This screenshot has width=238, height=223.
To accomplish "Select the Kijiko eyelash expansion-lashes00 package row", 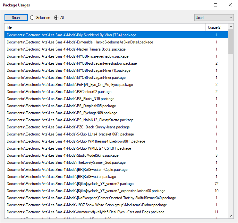I will tap(116, 191).
